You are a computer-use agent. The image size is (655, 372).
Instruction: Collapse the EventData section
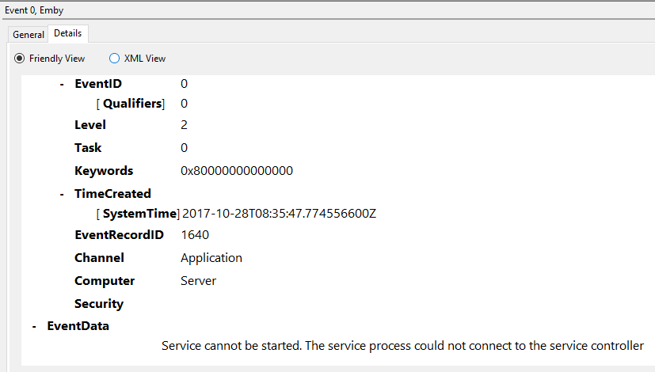pos(35,326)
